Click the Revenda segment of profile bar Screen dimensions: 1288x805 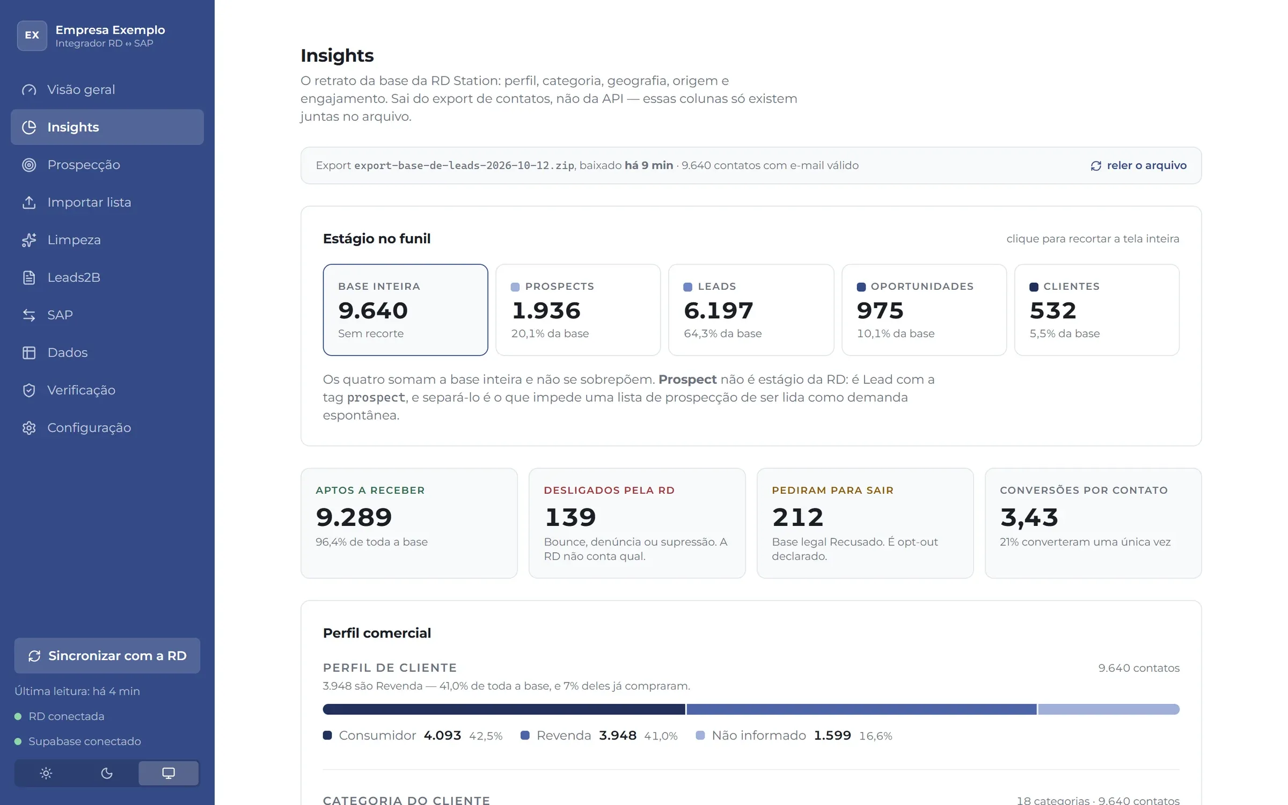(x=861, y=709)
